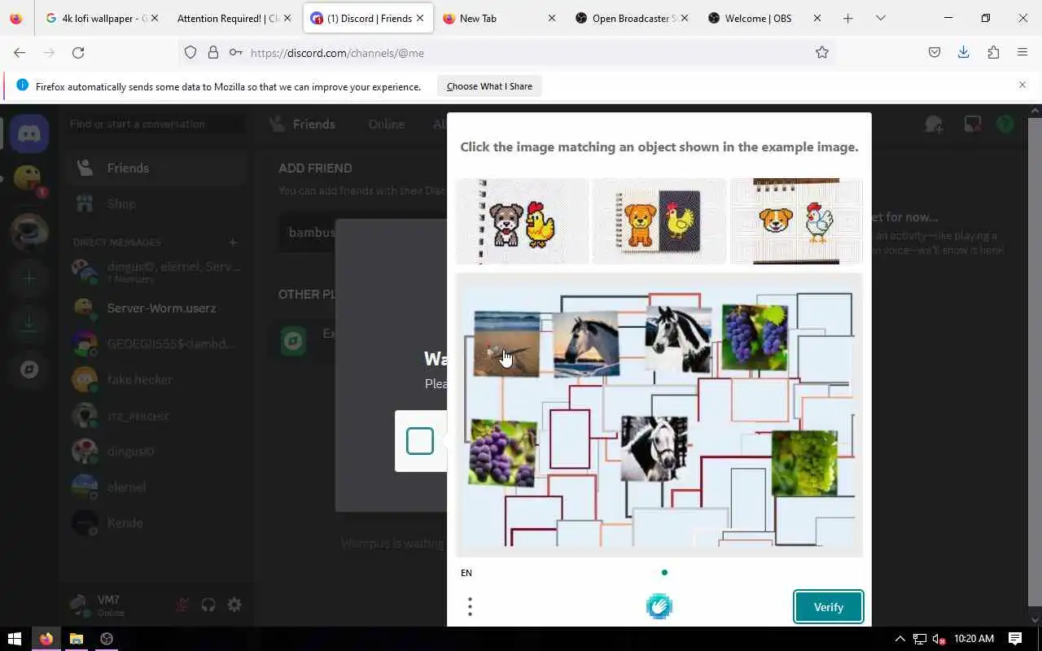Click the OBS Studio taskbar icon

tap(106, 639)
